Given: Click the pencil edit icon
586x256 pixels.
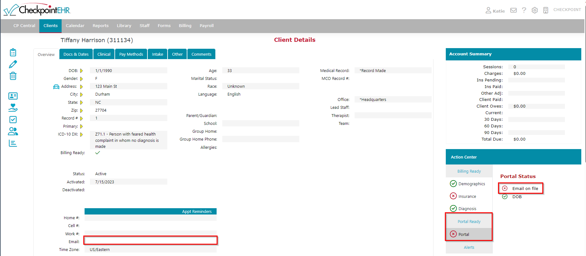Looking at the screenshot, I should 13,64.
